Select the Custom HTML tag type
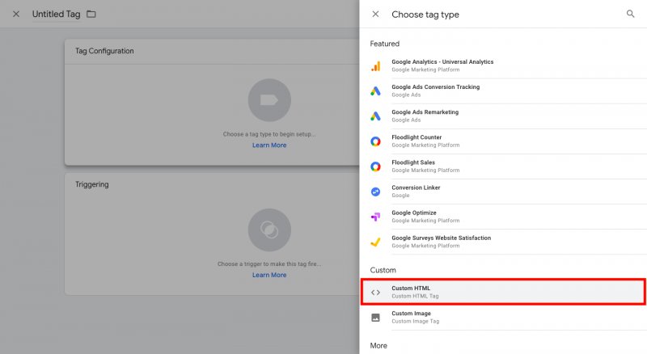647x354 pixels. (x=503, y=292)
